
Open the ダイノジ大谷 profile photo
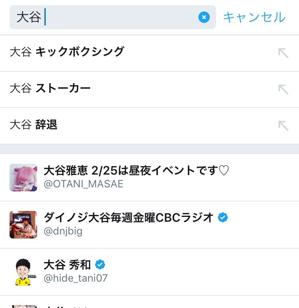[24, 225]
